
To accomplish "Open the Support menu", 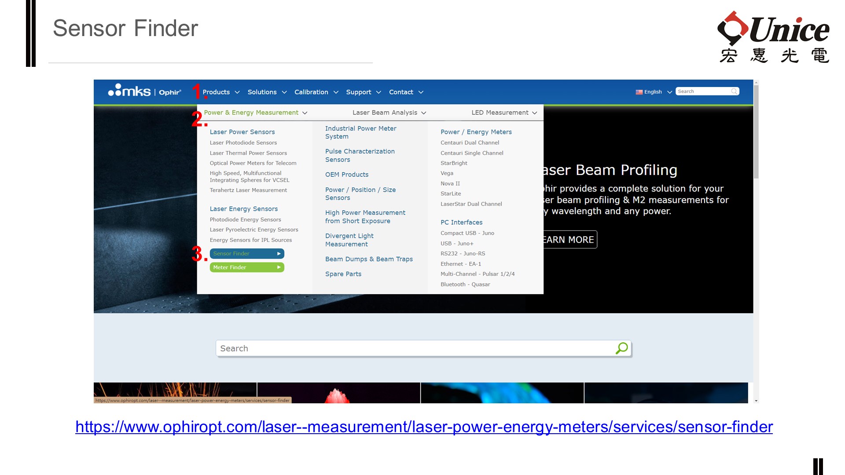I will (x=358, y=92).
